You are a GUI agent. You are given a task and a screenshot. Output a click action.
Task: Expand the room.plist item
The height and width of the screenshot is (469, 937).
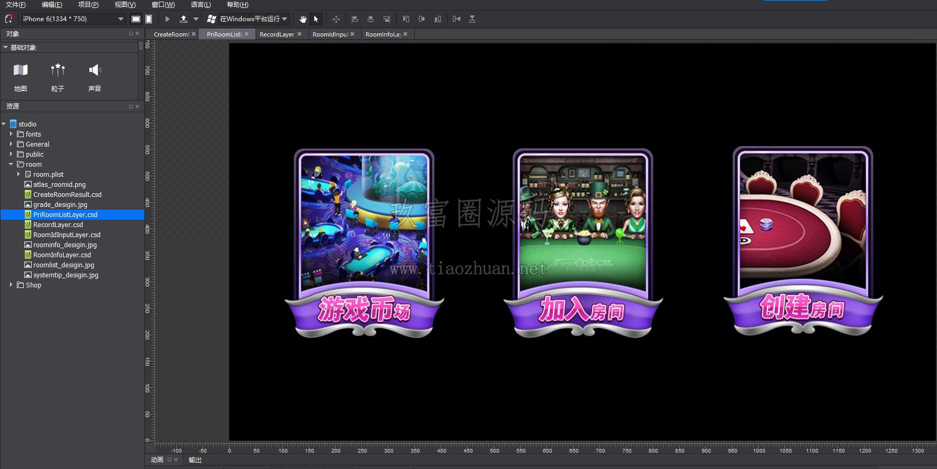19,174
